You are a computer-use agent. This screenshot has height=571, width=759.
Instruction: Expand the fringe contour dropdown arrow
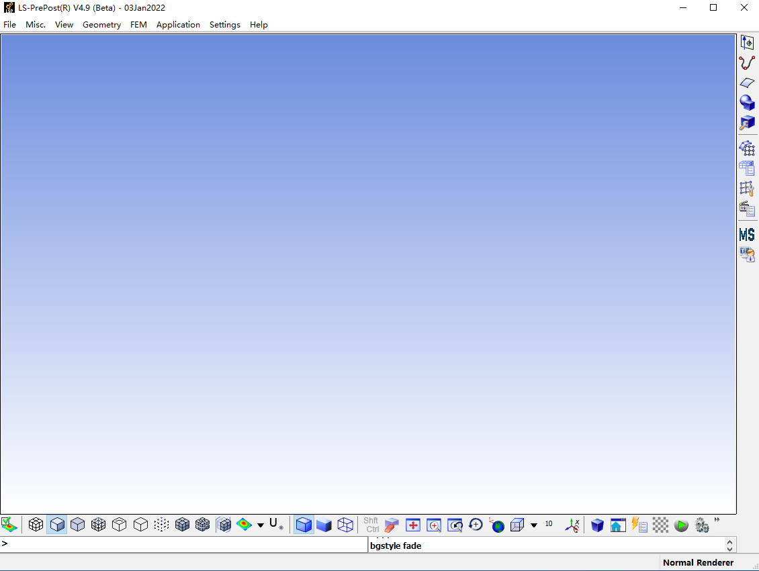click(261, 525)
